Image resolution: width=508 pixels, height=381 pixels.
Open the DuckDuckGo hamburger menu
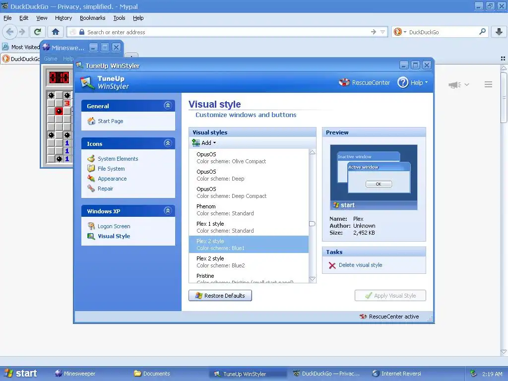pyautogui.click(x=488, y=84)
